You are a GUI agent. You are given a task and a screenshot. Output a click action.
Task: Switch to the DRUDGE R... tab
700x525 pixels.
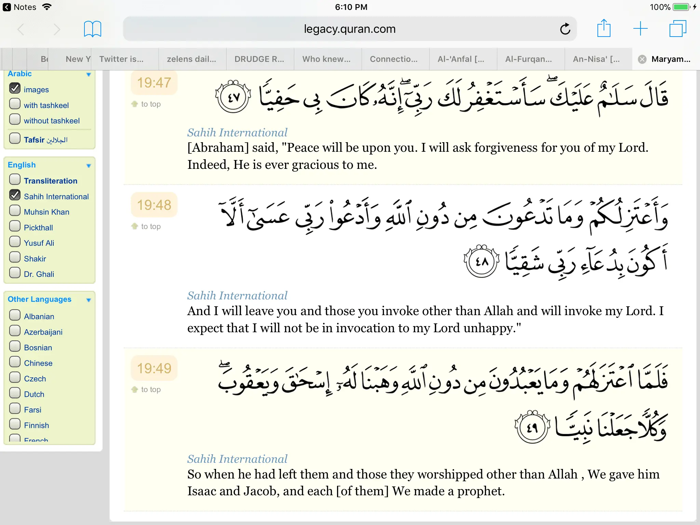click(x=259, y=59)
